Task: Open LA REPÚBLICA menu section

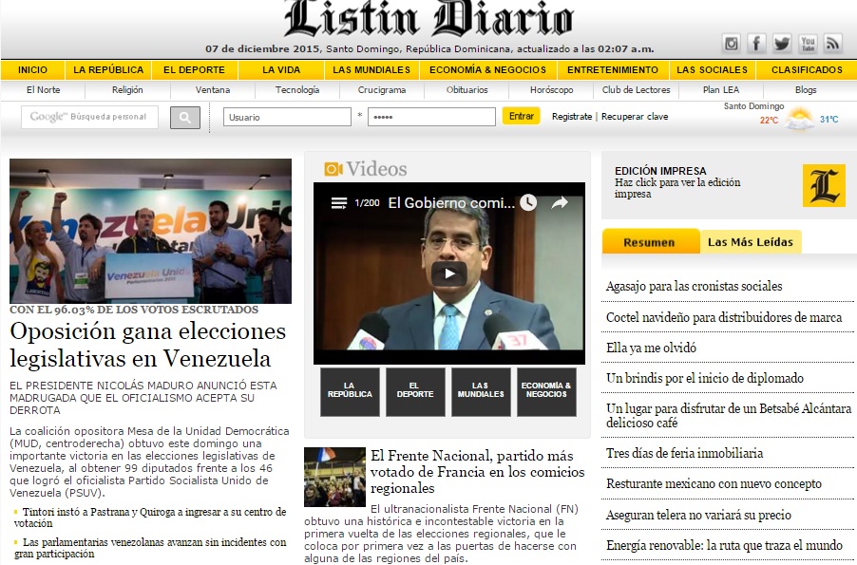Action: 108,70
